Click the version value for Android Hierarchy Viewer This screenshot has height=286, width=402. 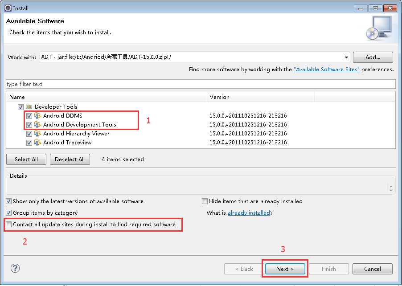pos(248,134)
